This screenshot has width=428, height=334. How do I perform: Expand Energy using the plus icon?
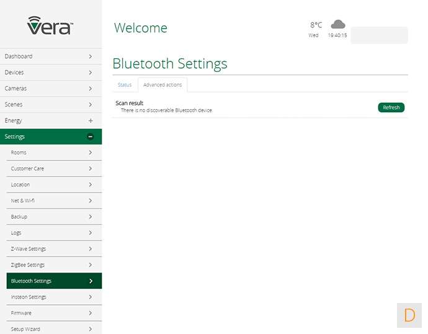pos(91,120)
